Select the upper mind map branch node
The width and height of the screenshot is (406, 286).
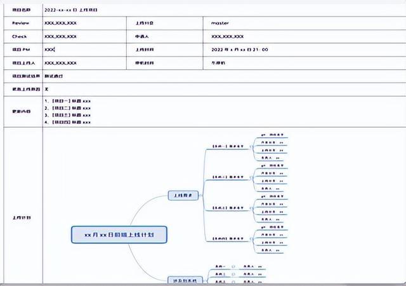tap(184, 196)
